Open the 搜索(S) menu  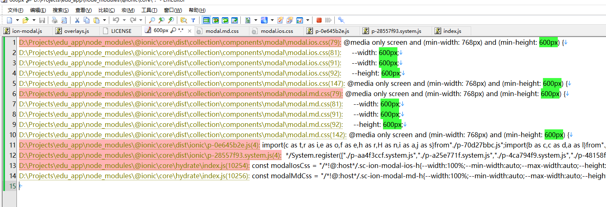click(61, 10)
